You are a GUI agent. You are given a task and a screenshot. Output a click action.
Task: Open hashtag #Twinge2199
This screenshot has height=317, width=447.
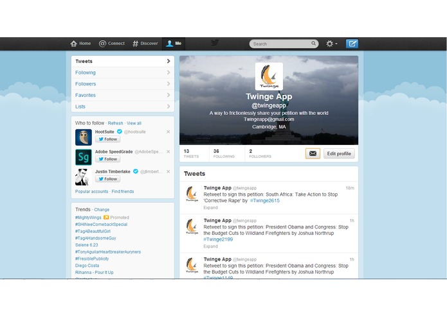218,239
